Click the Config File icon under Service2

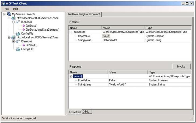pyautogui.click(x=18, y=49)
